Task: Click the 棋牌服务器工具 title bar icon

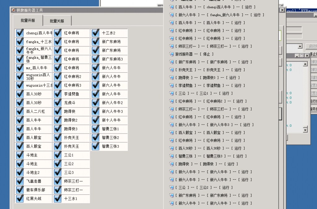Action: click(14, 10)
